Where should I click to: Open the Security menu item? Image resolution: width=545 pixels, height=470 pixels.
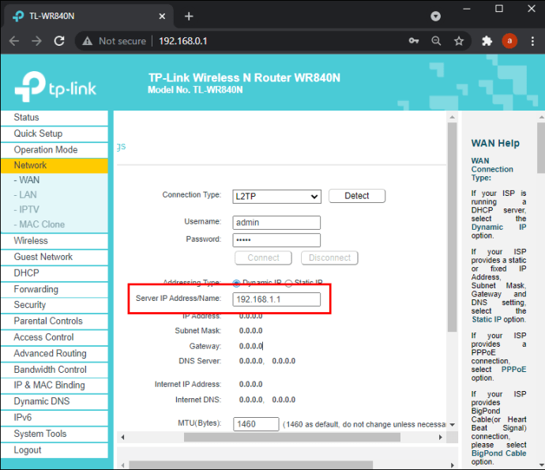point(54,305)
